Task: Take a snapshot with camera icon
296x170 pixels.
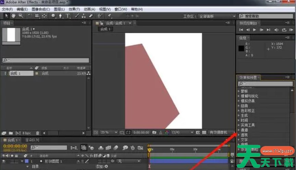Action: (154, 132)
